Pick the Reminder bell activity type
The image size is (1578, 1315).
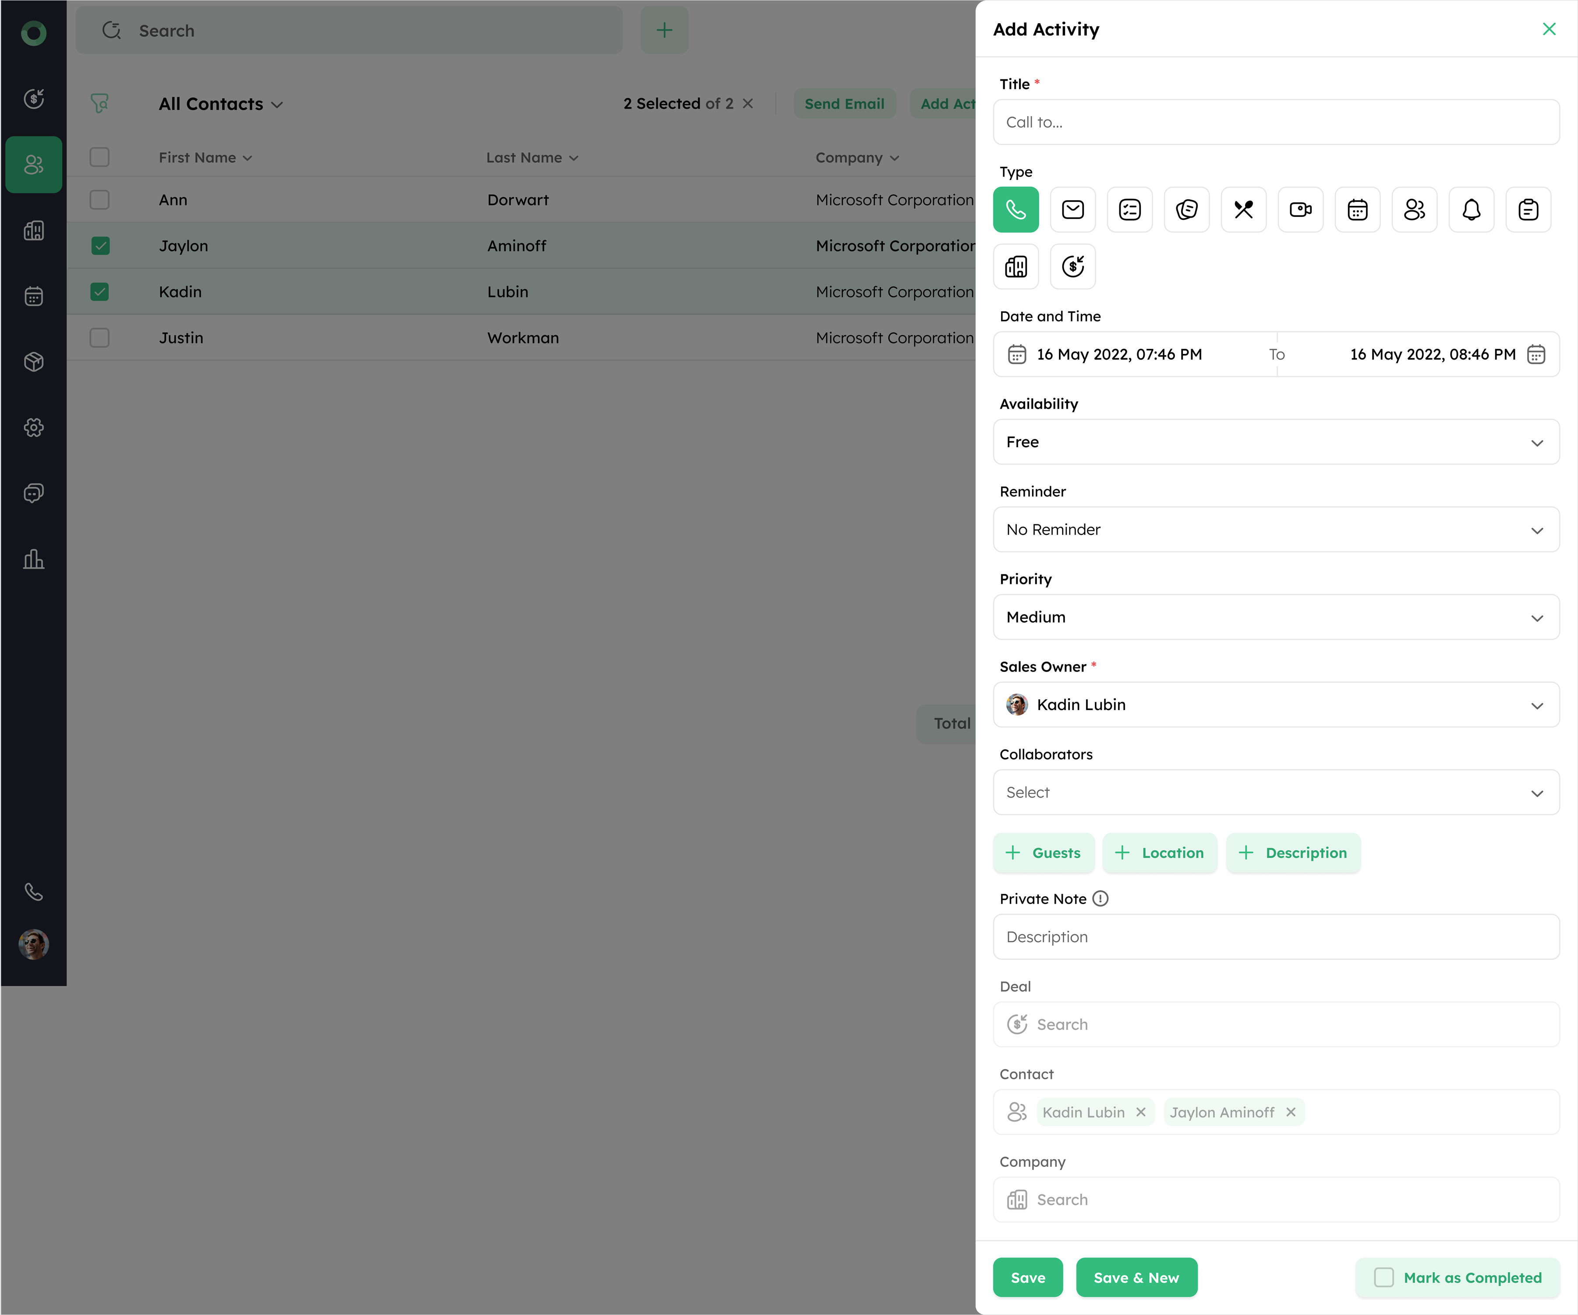(x=1471, y=210)
